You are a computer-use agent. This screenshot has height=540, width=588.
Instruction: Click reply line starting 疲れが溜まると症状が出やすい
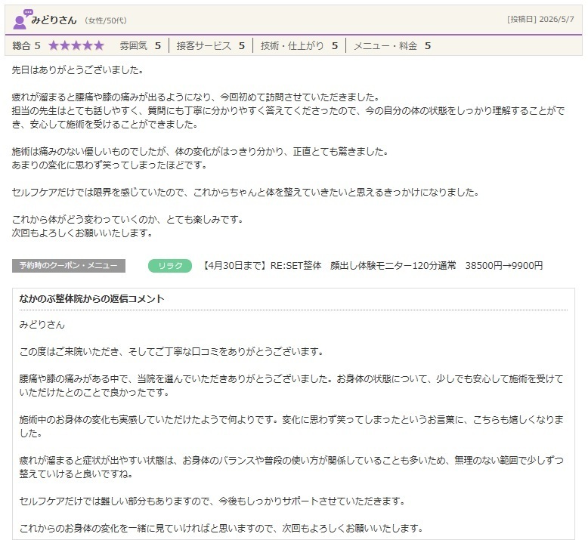tap(292, 460)
